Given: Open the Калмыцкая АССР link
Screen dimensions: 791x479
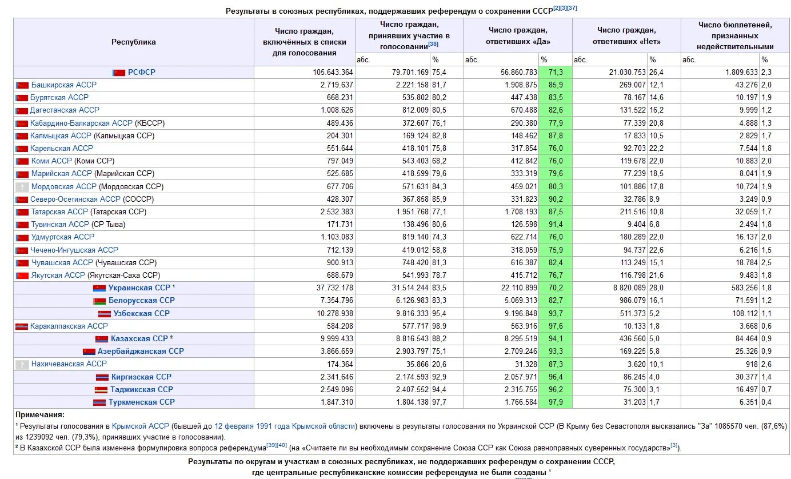Looking at the screenshot, I should click(x=61, y=135).
